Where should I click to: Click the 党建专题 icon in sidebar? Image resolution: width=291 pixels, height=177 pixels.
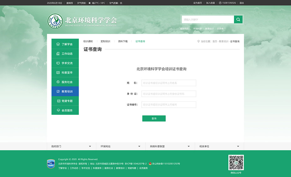coord(59,101)
